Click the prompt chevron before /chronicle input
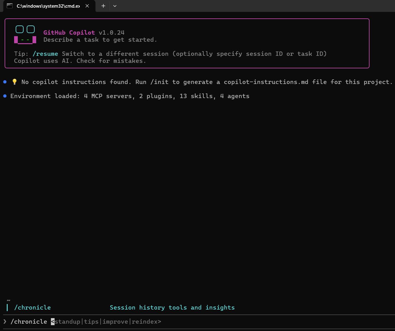 pyautogui.click(x=4, y=321)
